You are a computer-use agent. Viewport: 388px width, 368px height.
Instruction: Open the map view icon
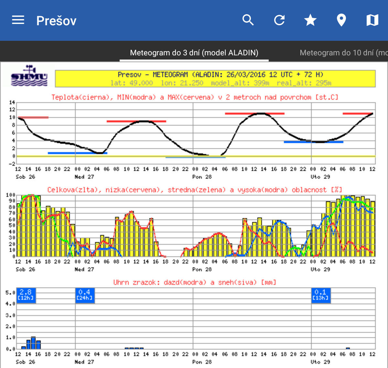click(x=372, y=20)
